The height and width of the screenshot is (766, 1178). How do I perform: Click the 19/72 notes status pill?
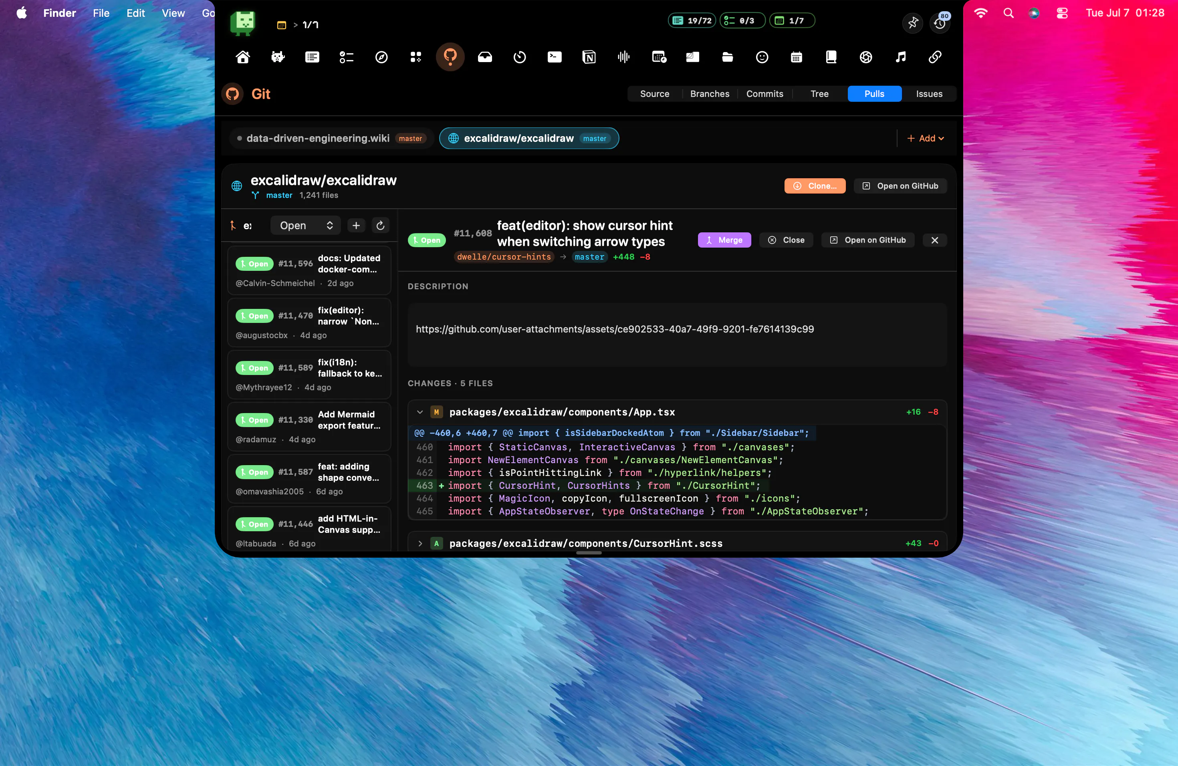click(x=692, y=20)
